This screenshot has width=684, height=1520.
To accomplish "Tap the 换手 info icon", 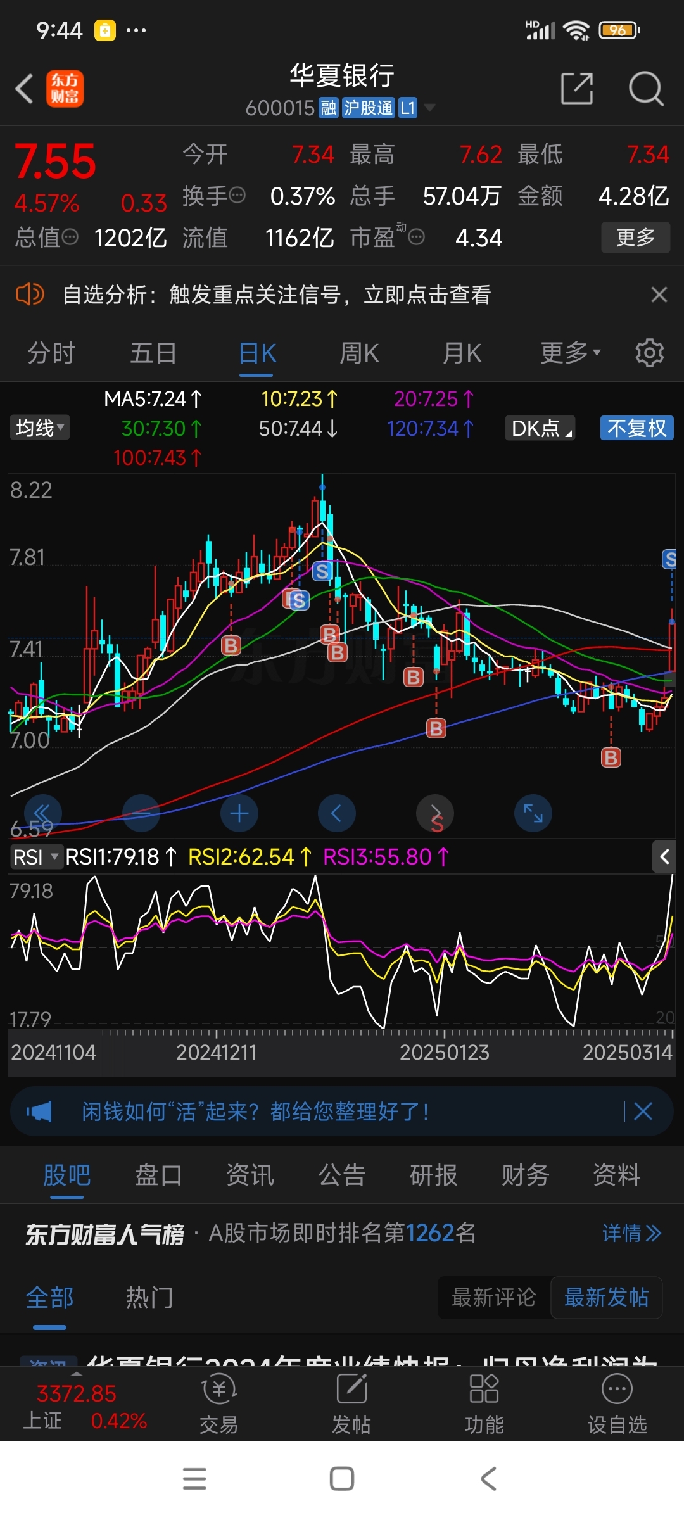I will click(x=237, y=195).
